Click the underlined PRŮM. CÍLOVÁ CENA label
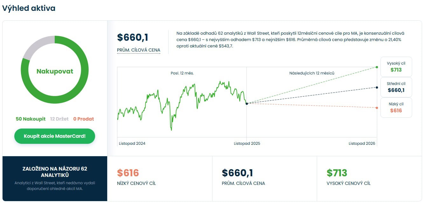 [x=138, y=50]
